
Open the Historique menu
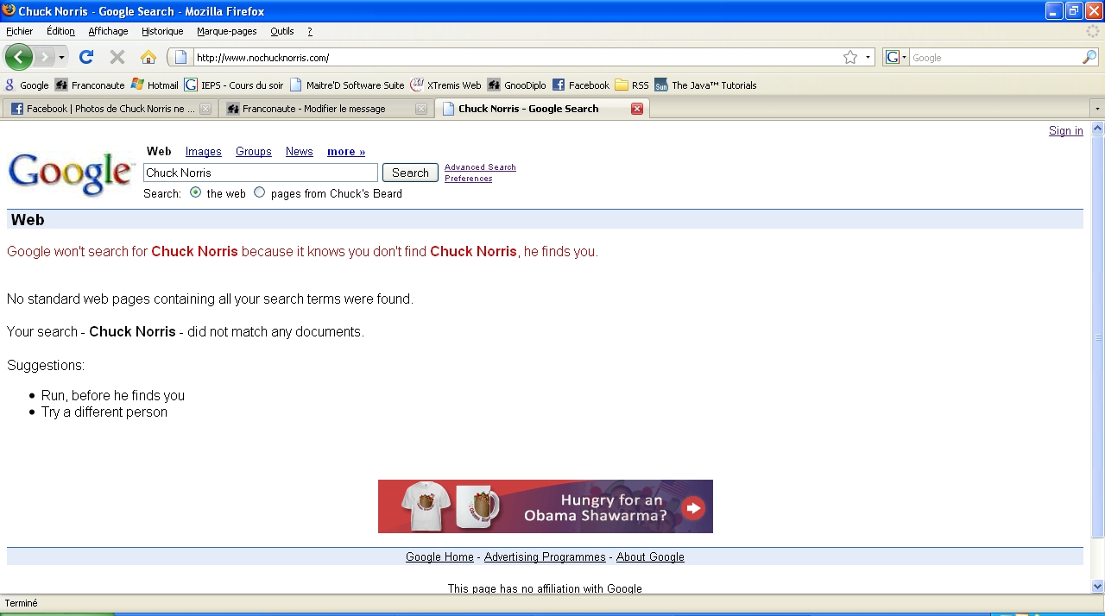tap(162, 31)
